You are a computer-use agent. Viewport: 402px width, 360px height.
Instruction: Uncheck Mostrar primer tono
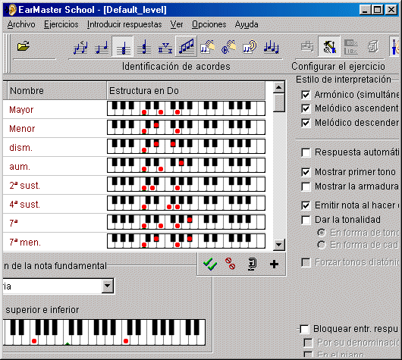[306, 172]
